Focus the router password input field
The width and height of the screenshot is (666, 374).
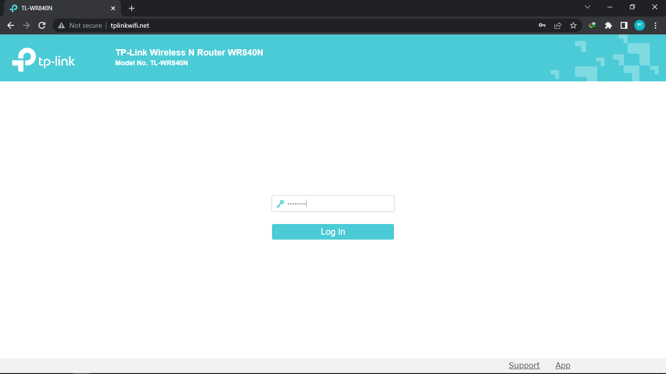pyautogui.click(x=333, y=204)
